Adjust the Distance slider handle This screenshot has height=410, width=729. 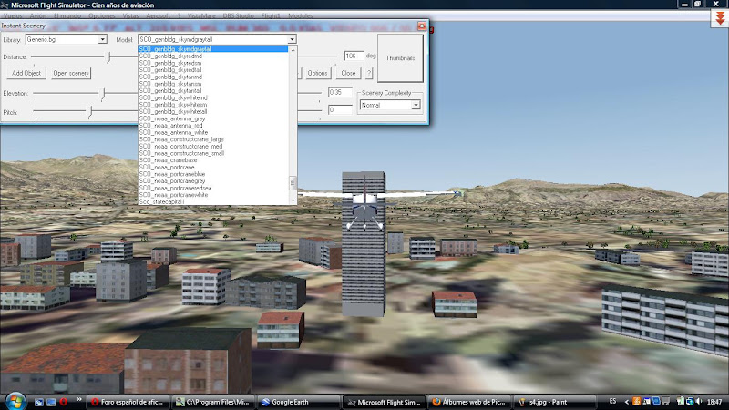108,57
